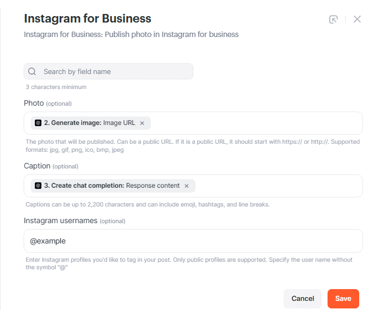Screen dimensions: 385x317
Task: Focus the Search by field name box
Action: coord(108,71)
